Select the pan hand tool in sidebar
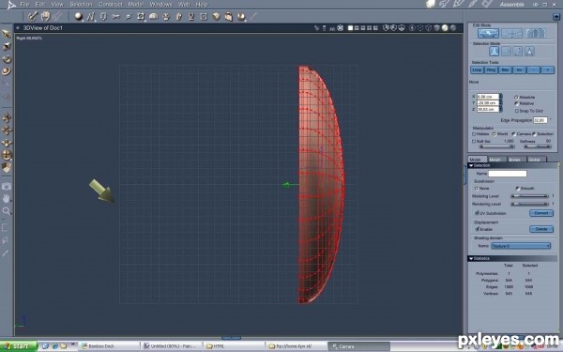Image resolution: width=563 pixels, height=352 pixels. pyautogui.click(x=7, y=198)
